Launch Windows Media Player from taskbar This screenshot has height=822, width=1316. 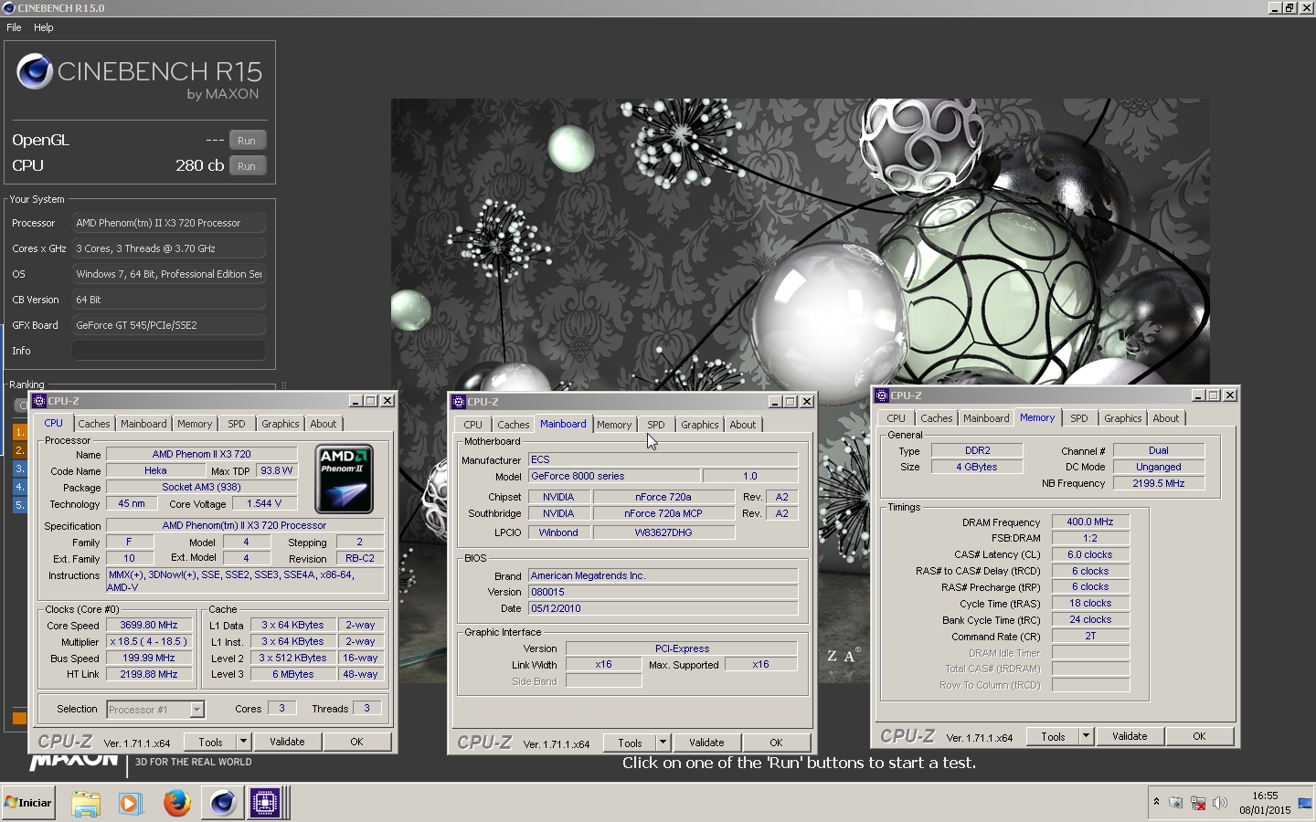pos(131,804)
